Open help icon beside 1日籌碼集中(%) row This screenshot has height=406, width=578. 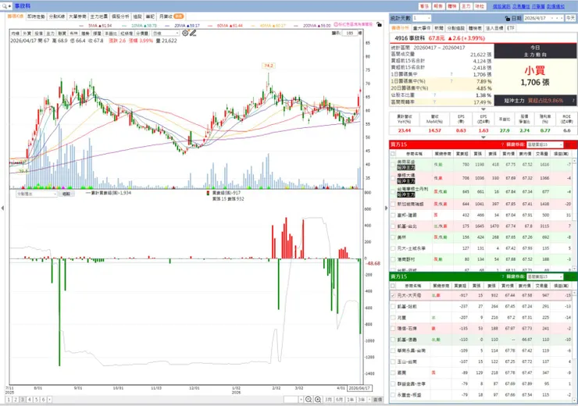pos(451,81)
